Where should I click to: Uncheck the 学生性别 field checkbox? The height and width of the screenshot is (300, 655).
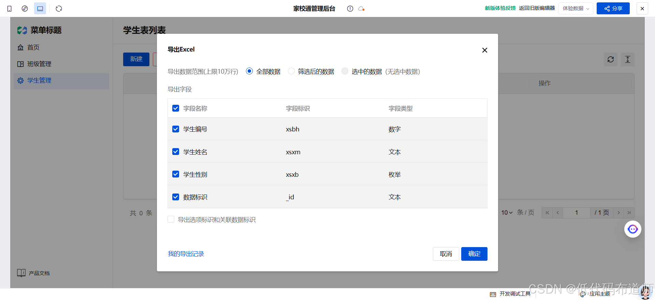[x=176, y=174]
